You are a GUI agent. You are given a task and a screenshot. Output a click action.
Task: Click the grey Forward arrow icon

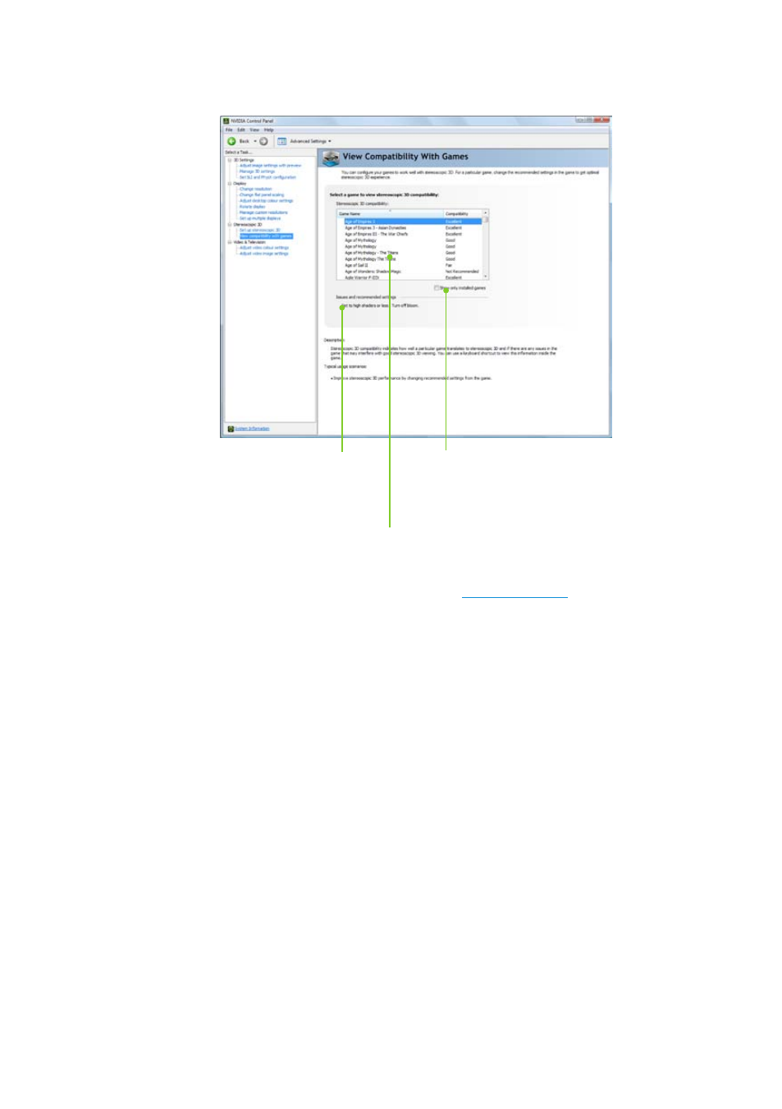263,141
